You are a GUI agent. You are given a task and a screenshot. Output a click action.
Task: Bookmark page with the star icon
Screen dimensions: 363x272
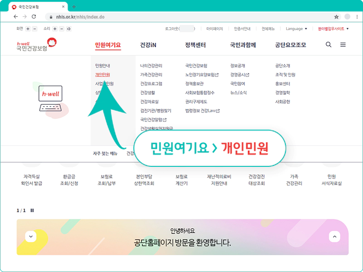point(336,17)
